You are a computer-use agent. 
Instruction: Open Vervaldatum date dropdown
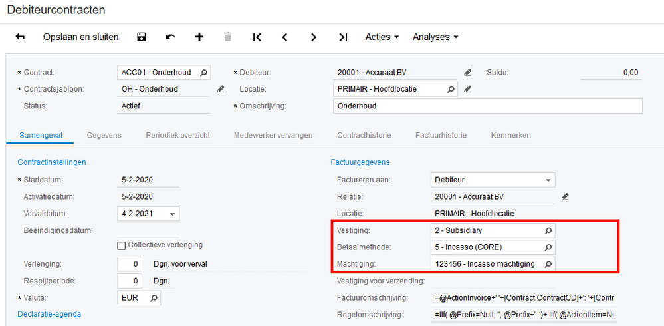pos(173,214)
